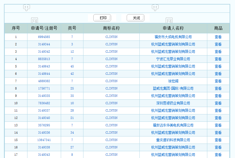
Task: Open applicant 徐宏阔
Action: point(173,81)
